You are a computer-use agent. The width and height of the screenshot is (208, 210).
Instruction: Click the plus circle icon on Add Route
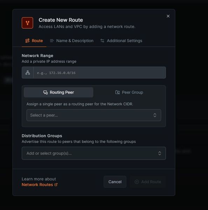(x=137, y=182)
